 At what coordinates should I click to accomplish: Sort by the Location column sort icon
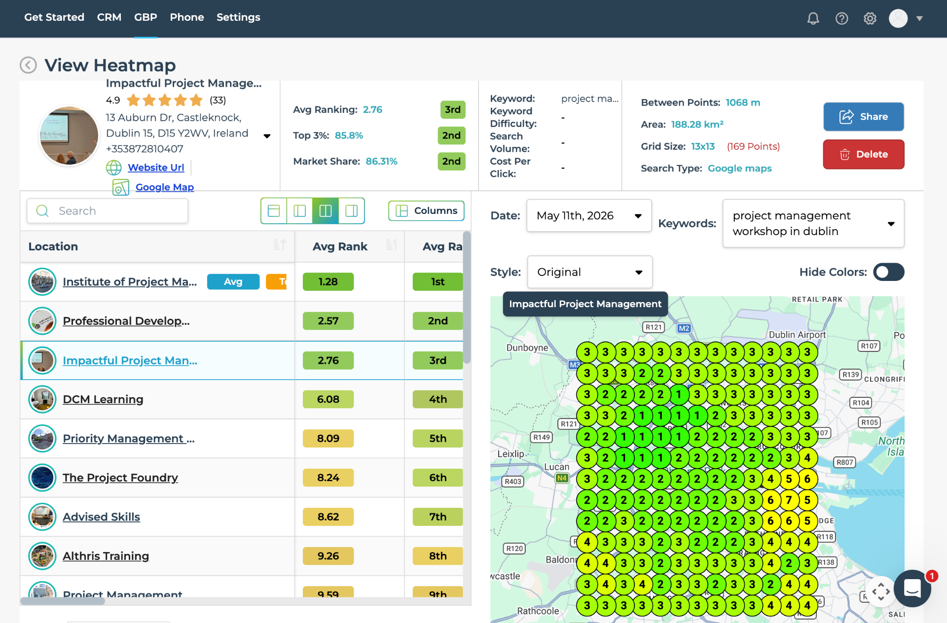pyautogui.click(x=280, y=244)
